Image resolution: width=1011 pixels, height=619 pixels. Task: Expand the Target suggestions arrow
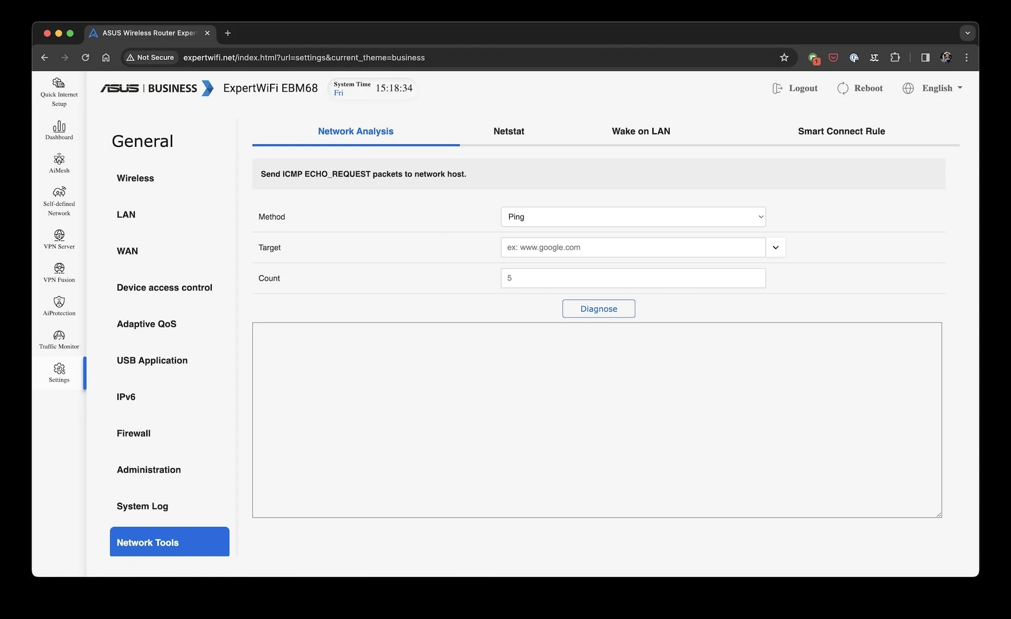(776, 247)
